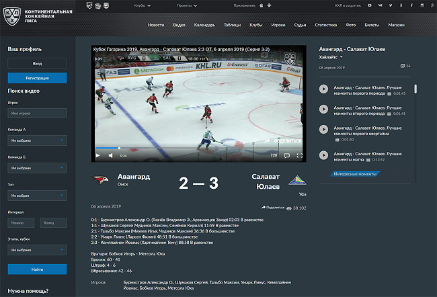The height and width of the screenshot is (297, 437).
Task: Open the second league shield icon in top bar
Action: pos(97,5)
